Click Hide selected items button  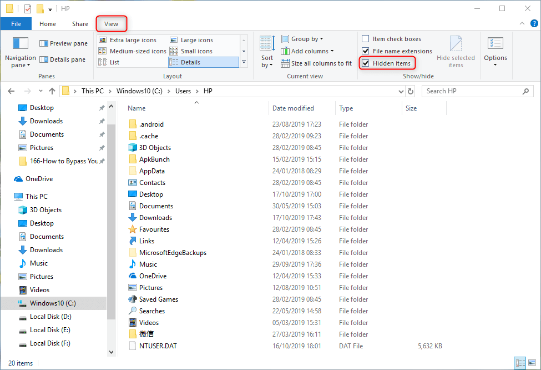[456, 52]
